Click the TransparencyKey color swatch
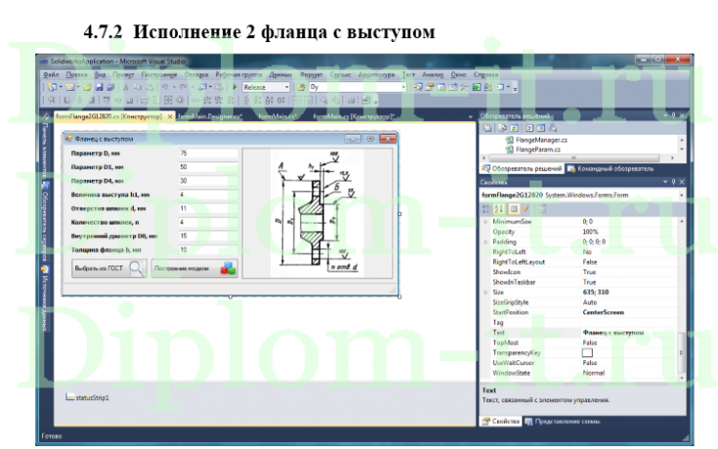 click(x=587, y=352)
